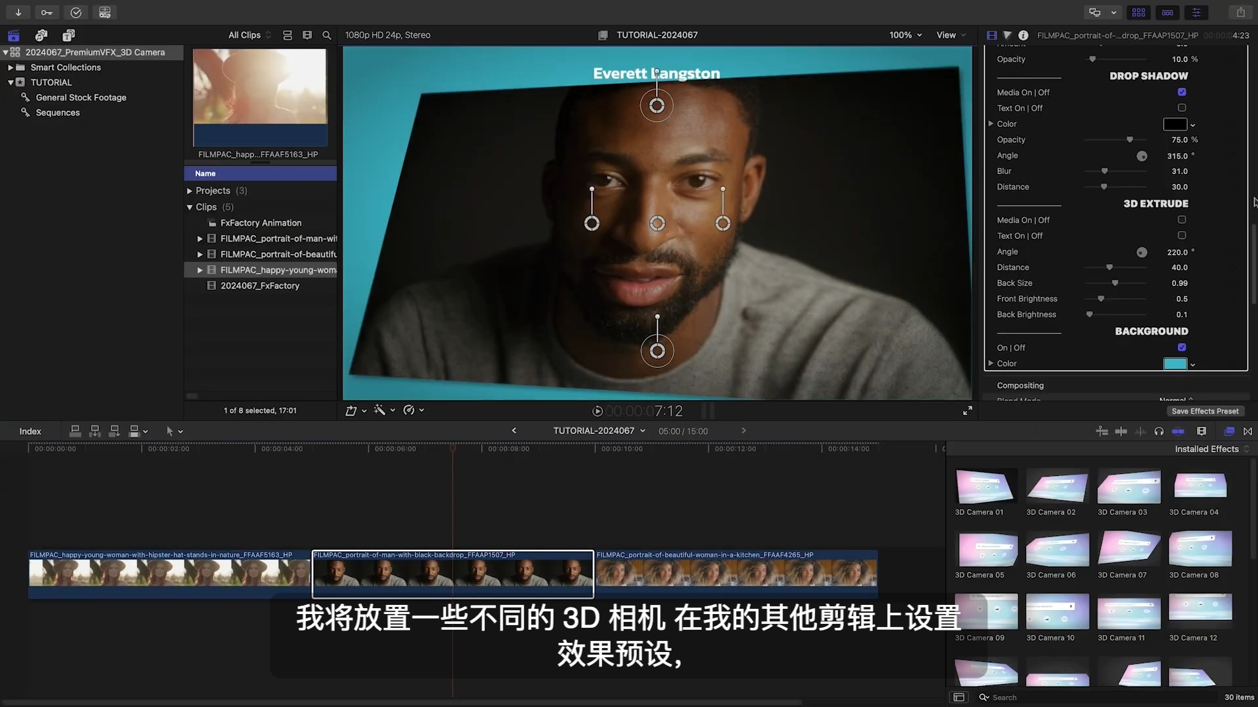
Task: Expand the Projects group
Action: (189, 191)
